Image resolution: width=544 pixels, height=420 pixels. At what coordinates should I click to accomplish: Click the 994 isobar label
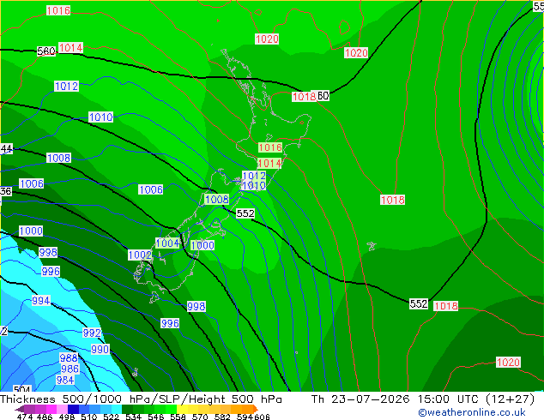(x=41, y=301)
